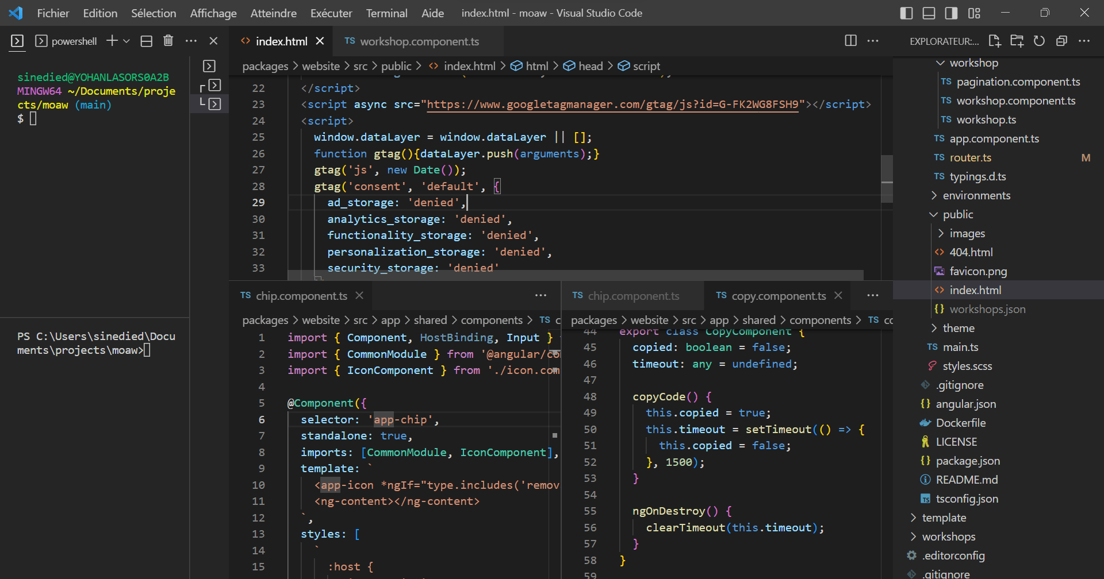Toggle the bottom panel layout button
Viewport: 1104px width, 579px height.
[x=929, y=13]
